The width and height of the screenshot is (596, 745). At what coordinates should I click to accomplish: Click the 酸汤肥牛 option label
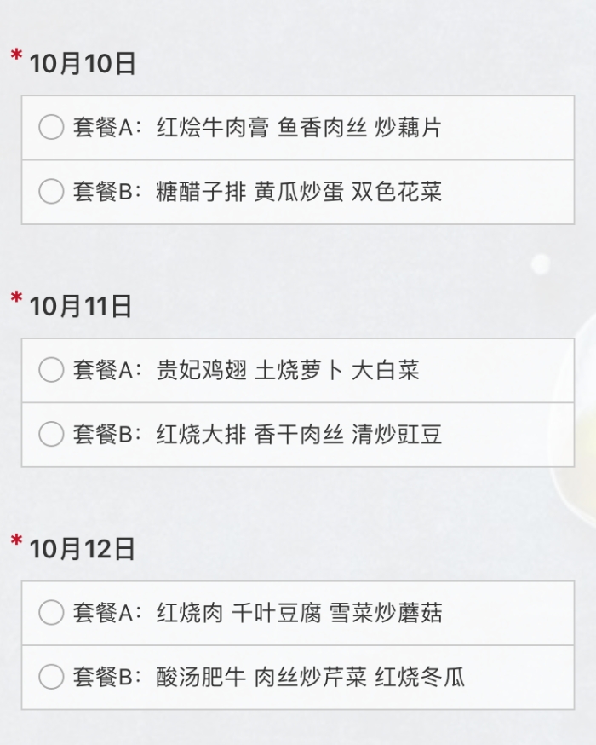click(x=201, y=677)
